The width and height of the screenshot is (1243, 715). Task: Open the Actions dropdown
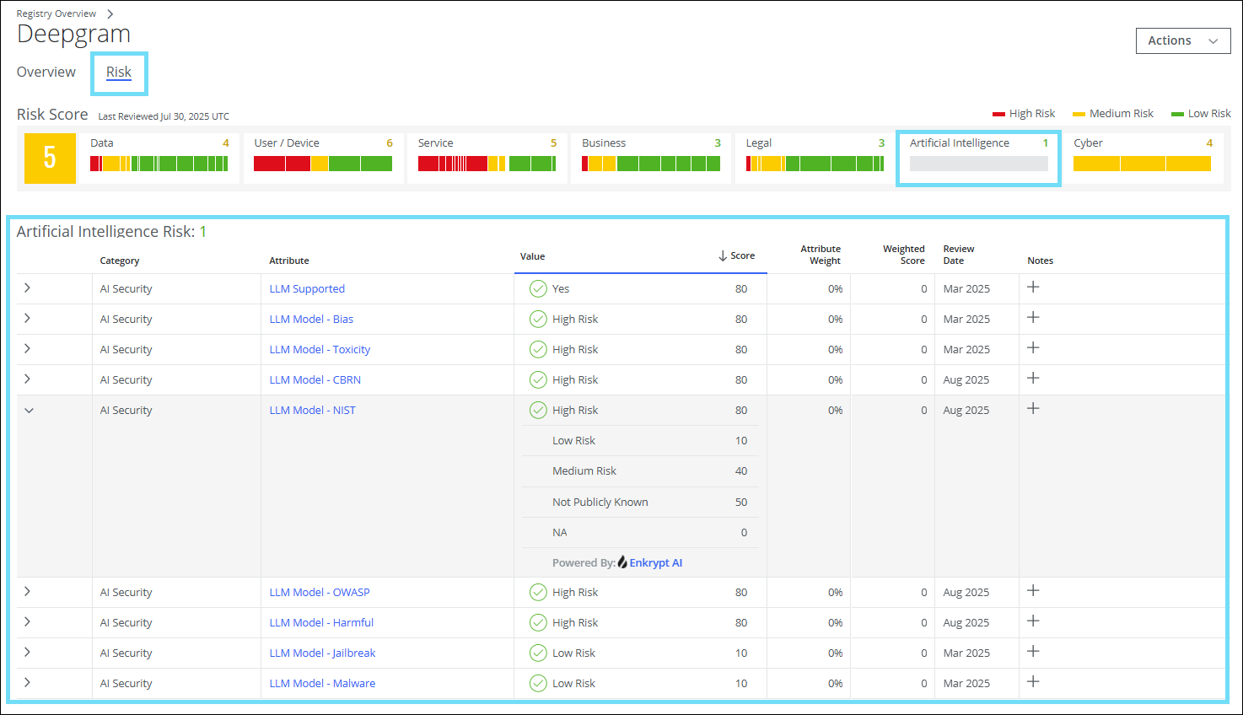1182,40
